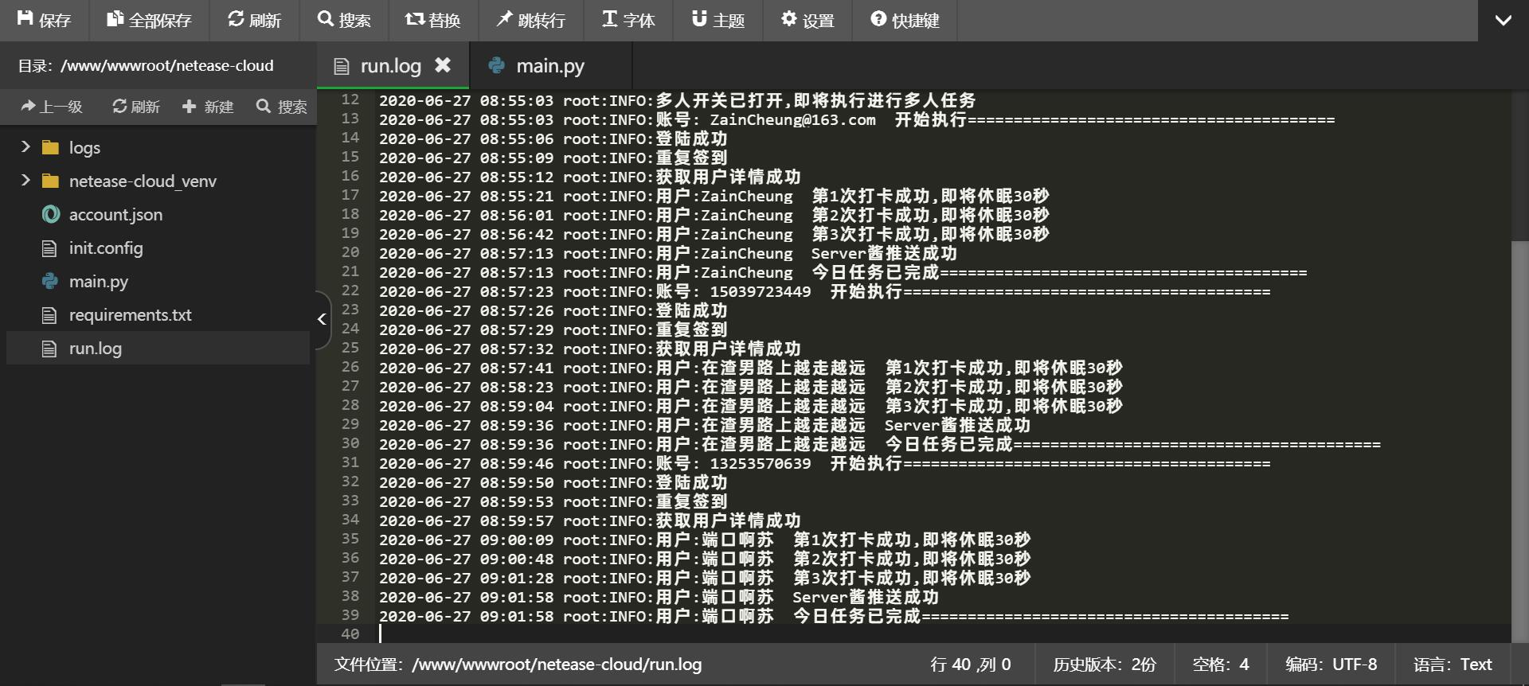Open history versions (历史版本: 2份)
The height and width of the screenshot is (686, 1529).
pos(1105,665)
